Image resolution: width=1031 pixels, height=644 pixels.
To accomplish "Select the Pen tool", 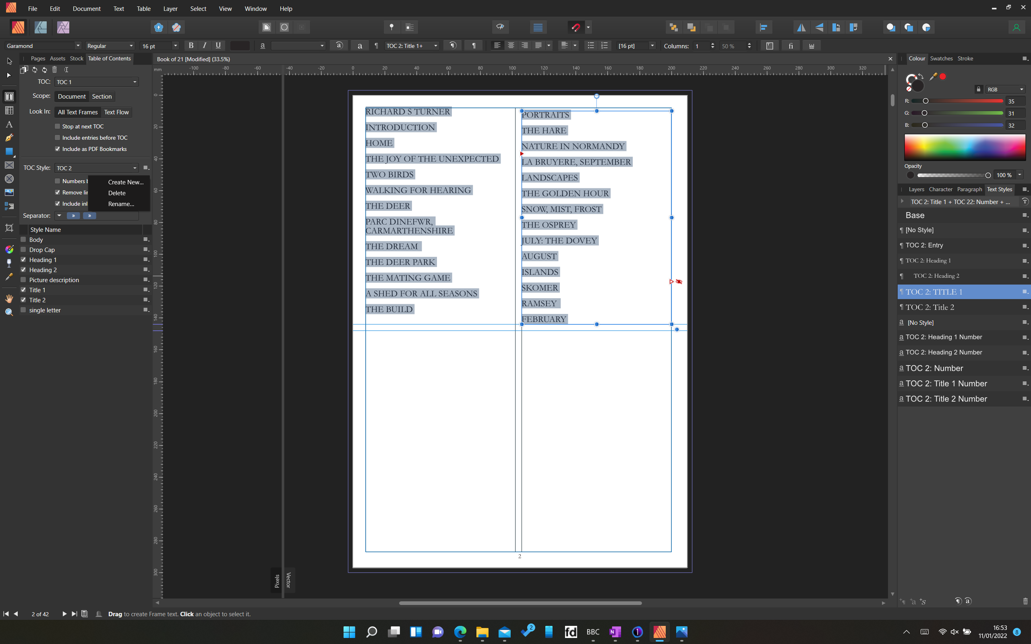I will pyautogui.click(x=9, y=137).
